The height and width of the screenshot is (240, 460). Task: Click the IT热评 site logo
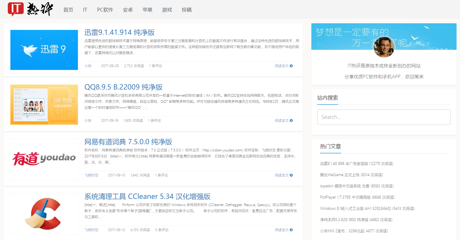pos(30,9)
